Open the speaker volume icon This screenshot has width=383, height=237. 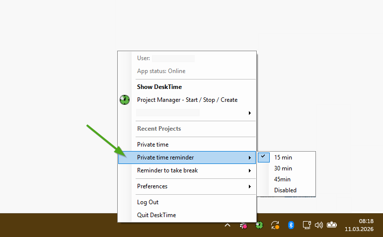tap(319, 225)
